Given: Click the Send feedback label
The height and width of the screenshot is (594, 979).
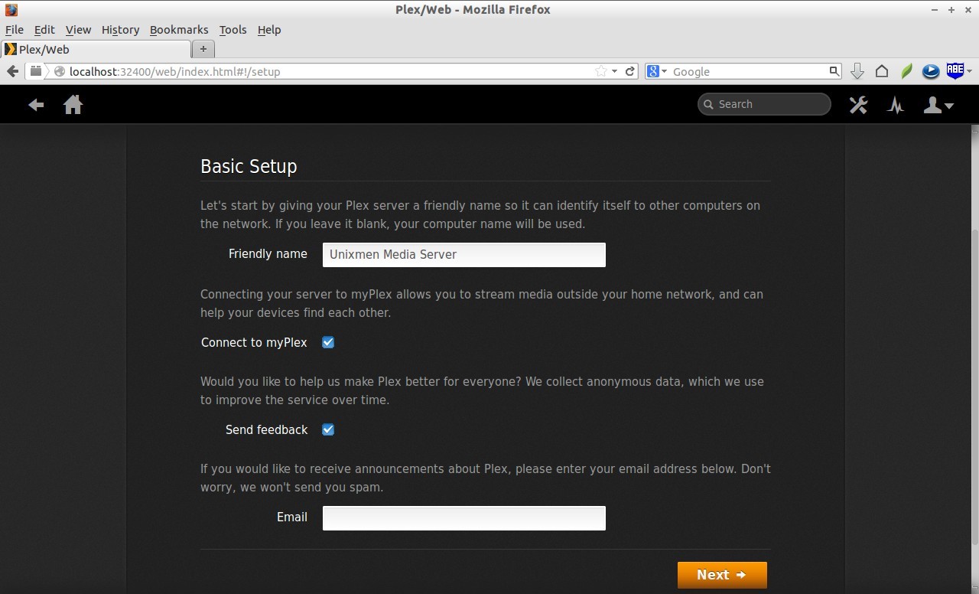Looking at the screenshot, I should coord(266,429).
